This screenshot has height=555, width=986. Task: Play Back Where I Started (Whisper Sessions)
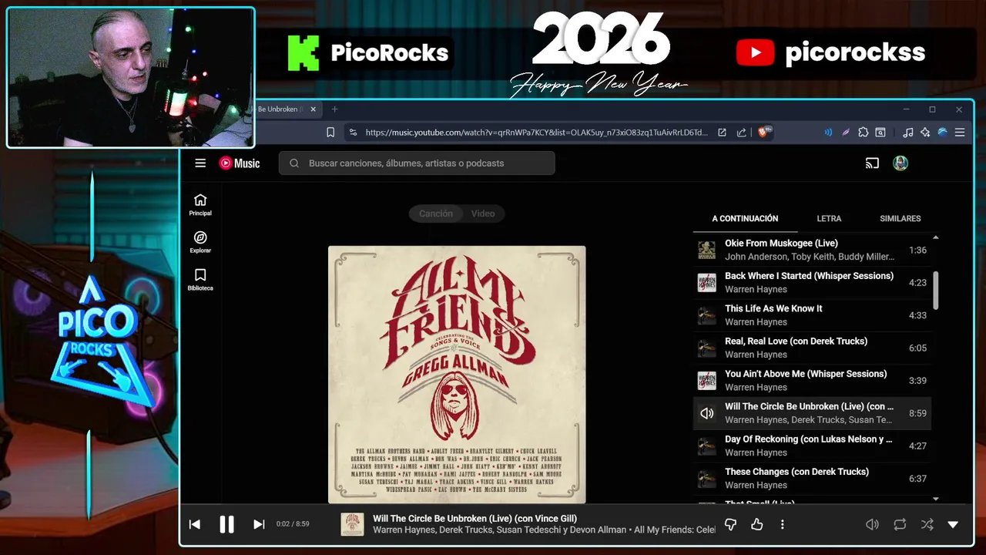812,282
